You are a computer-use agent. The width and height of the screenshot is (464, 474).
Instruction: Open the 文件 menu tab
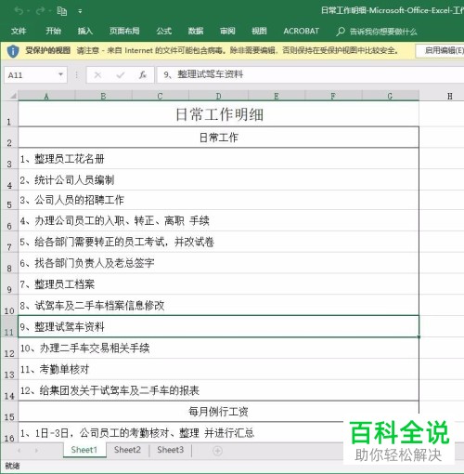pyautogui.click(x=19, y=31)
